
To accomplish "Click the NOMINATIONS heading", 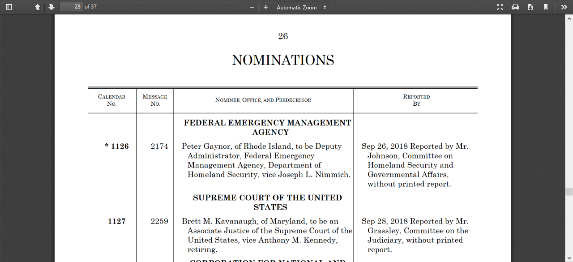I will pyautogui.click(x=283, y=60).
